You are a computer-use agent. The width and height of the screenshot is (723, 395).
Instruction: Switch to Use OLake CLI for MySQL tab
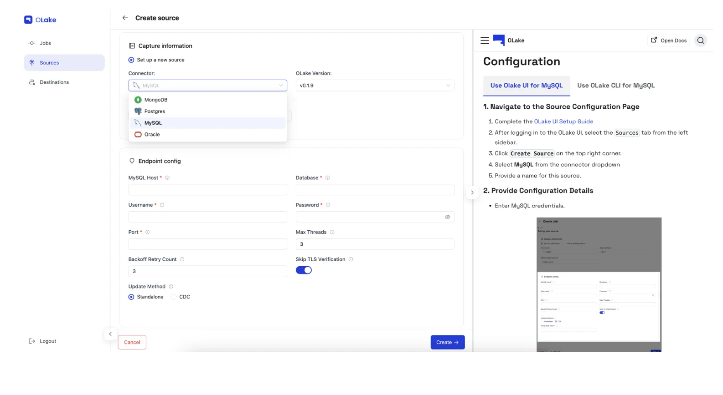(615, 86)
